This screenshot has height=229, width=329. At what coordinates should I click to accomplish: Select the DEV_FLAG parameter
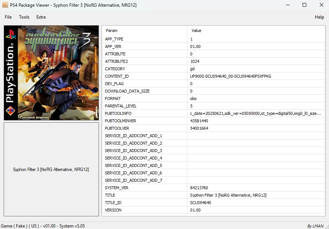(114, 84)
